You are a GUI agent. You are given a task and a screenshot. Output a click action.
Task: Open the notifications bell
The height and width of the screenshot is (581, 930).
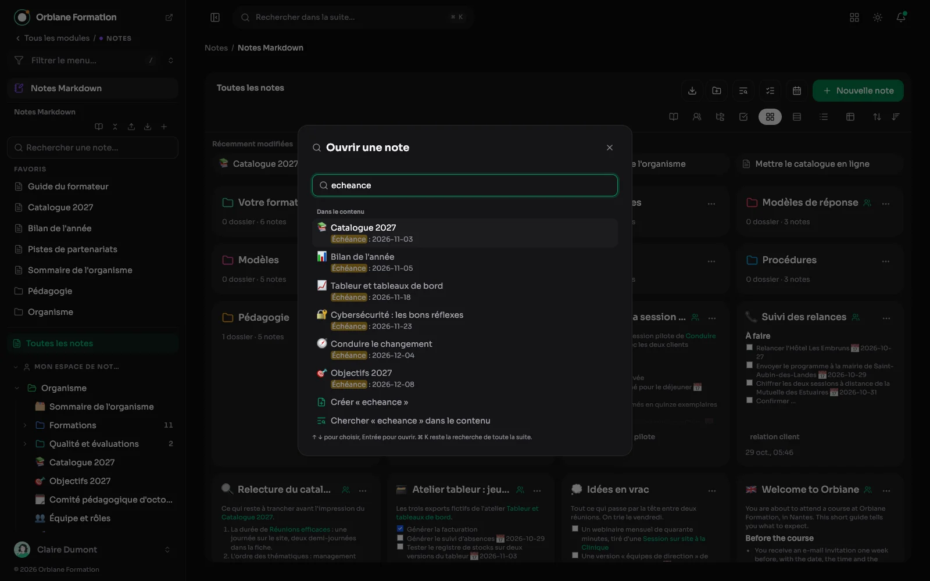point(901,17)
